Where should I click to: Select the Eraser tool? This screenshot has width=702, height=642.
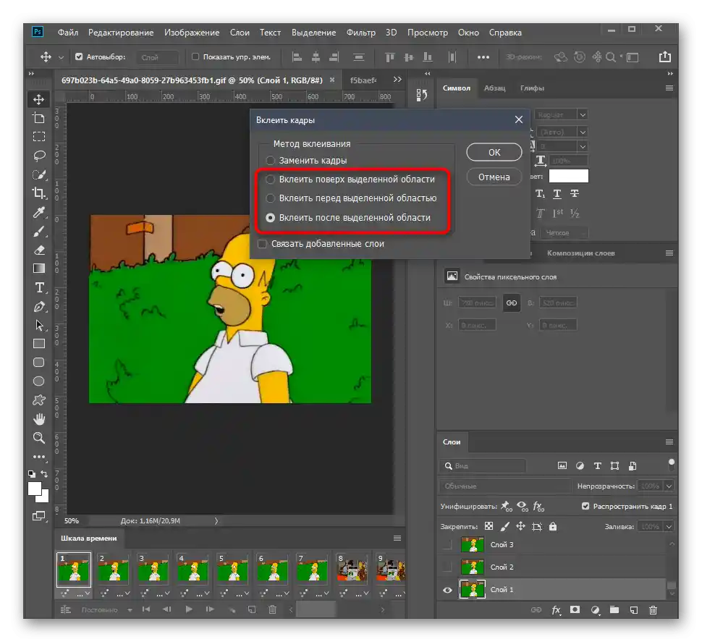click(39, 250)
